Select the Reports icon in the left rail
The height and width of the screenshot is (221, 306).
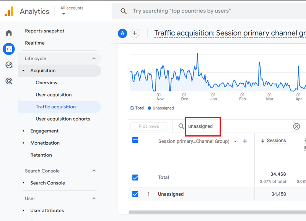click(8, 49)
